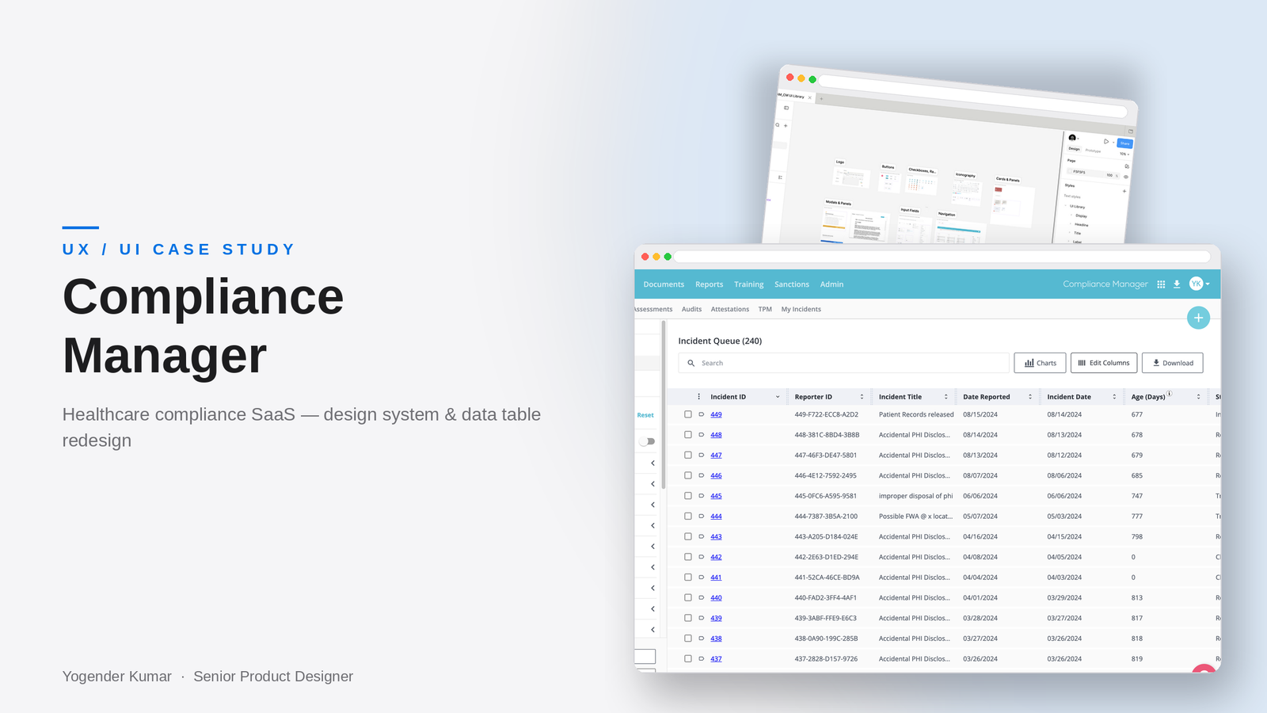
Task: Open comment flag icon on row 443
Action: [702, 536]
